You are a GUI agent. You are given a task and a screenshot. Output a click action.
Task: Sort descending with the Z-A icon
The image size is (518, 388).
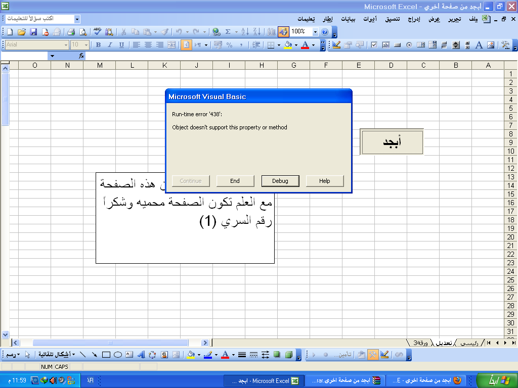(256, 32)
